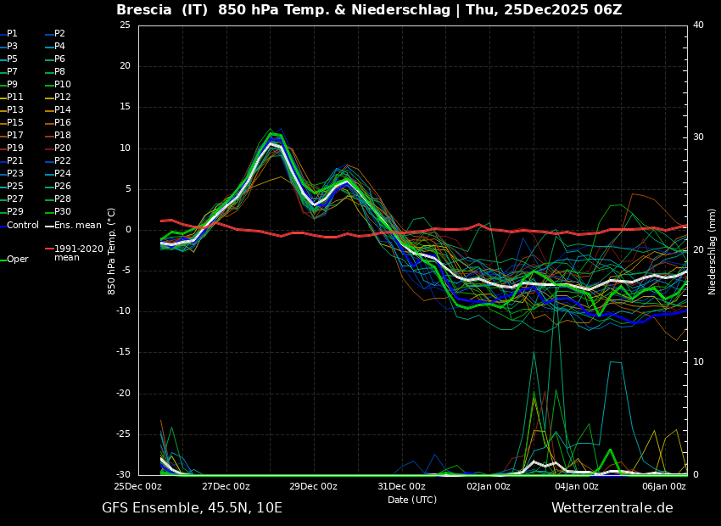Select the Oper legend entry

click(x=17, y=260)
